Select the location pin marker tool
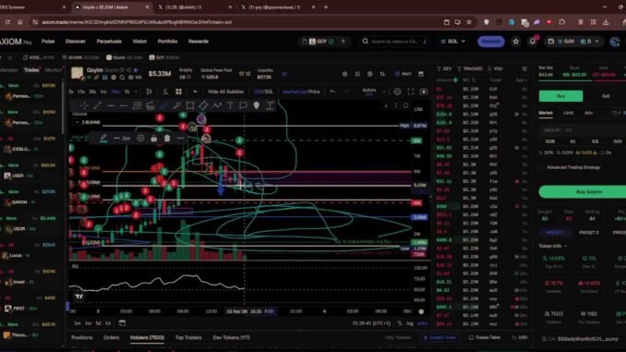This screenshot has height=352, width=626. 257,105
